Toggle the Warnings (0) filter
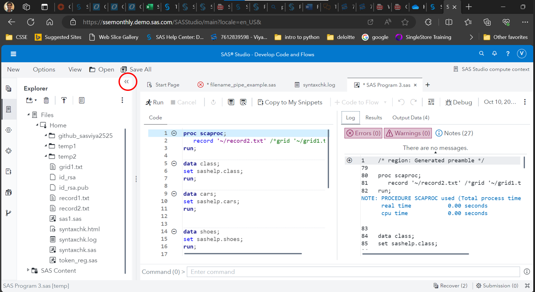Image resolution: width=535 pixels, height=292 pixels. (x=408, y=133)
